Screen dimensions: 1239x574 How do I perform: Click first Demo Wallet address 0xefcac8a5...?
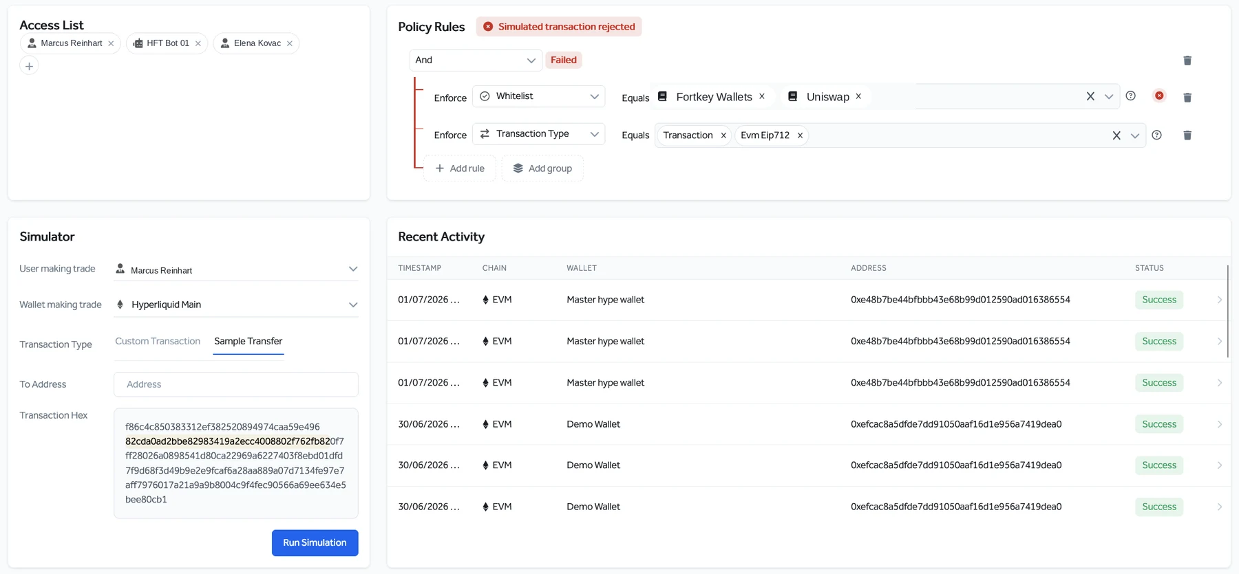click(x=956, y=424)
